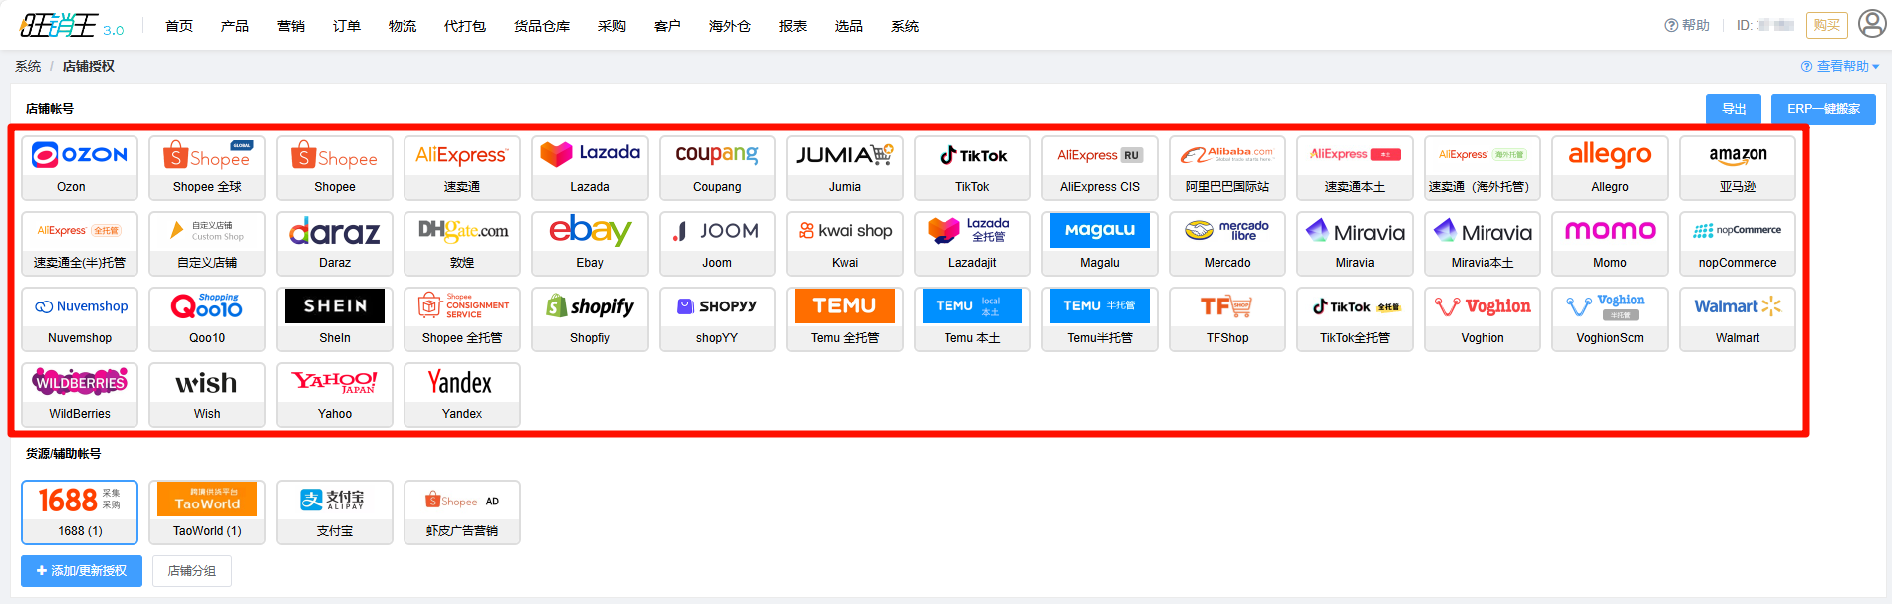Select the Yandex platform tile

[462, 395]
